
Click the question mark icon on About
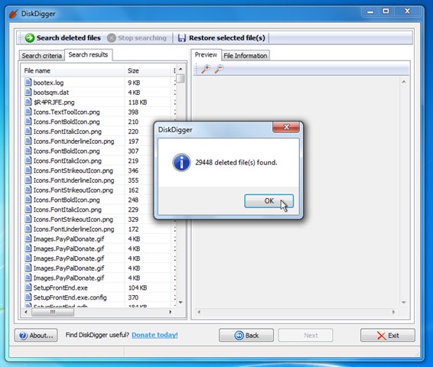tap(23, 336)
